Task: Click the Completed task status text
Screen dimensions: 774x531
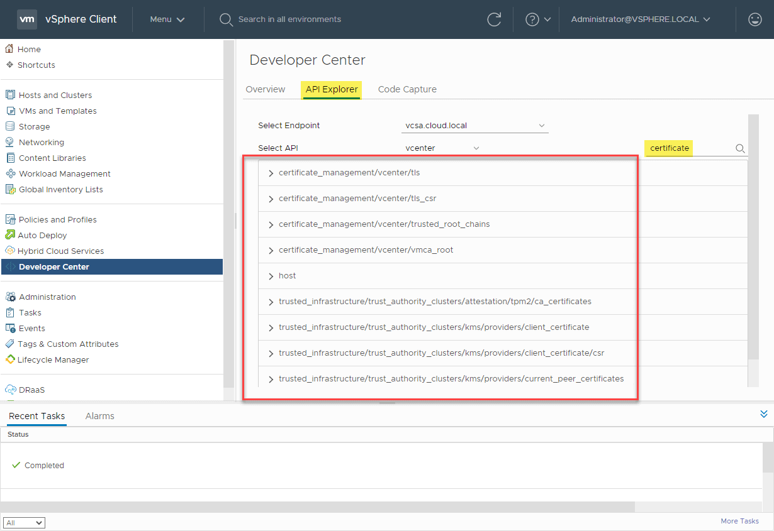Action: (x=44, y=466)
